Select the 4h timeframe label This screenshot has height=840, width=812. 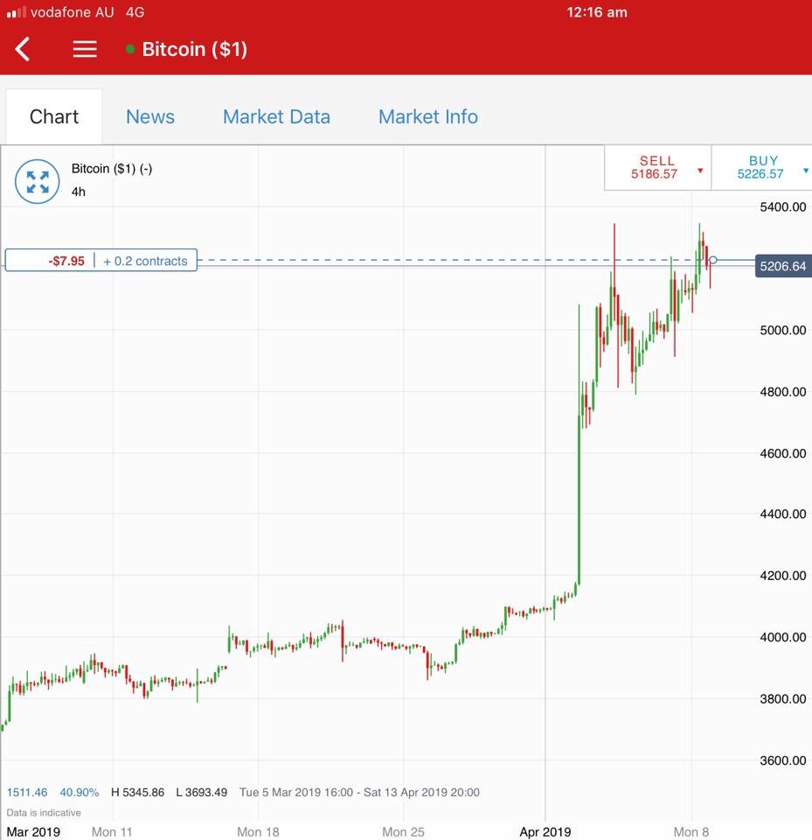pos(78,192)
